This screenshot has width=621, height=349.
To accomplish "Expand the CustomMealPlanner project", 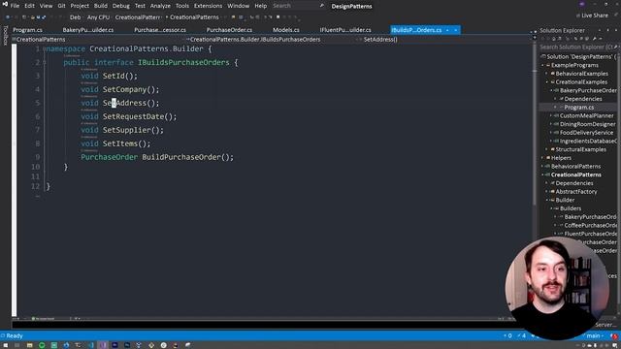I will tap(551, 116).
